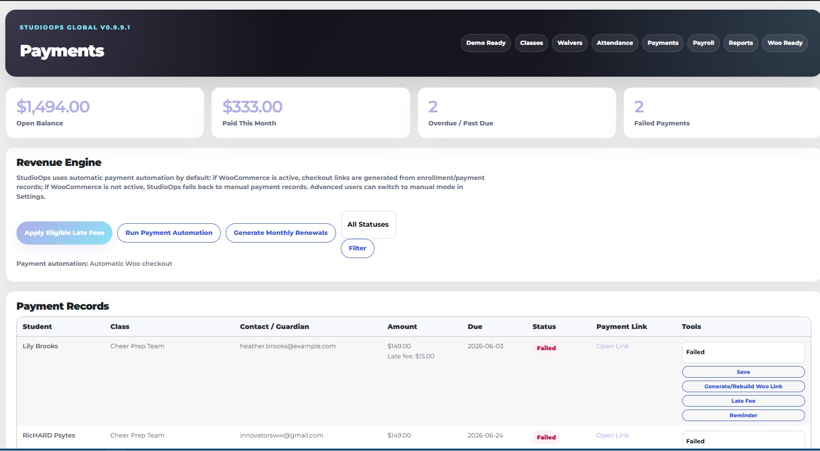Click heather.brooks@example.com contact cell
The height and width of the screenshot is (451, 820).
288,346
